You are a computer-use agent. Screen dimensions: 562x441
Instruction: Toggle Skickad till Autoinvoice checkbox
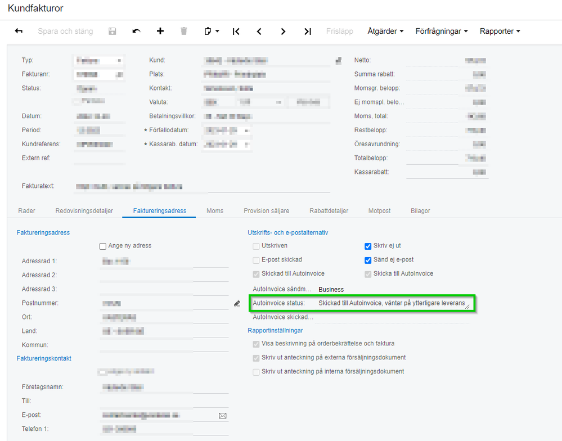256,274
